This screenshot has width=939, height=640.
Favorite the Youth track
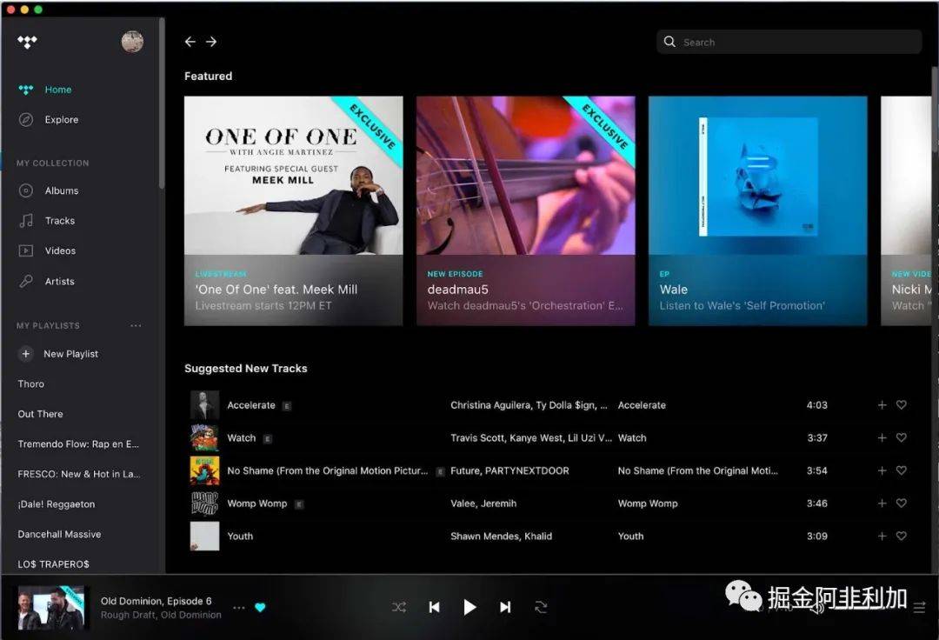(x=902, y=537)
